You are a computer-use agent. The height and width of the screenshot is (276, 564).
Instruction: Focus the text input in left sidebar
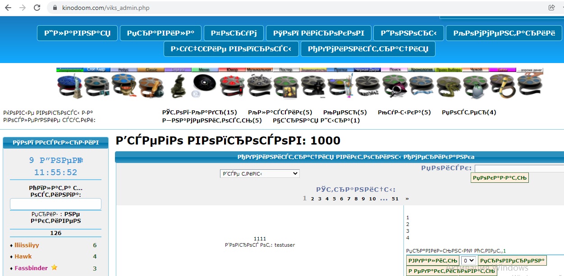coord(55,204)
